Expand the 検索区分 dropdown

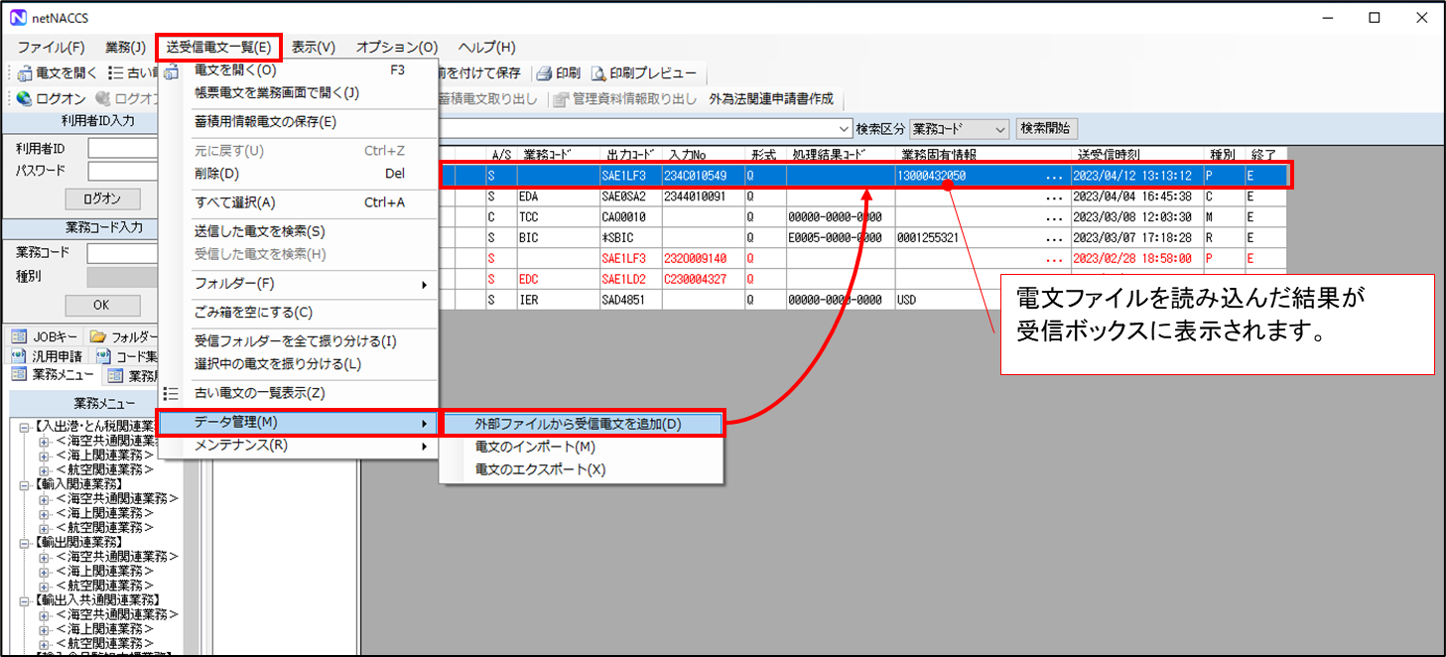(998, 129)
